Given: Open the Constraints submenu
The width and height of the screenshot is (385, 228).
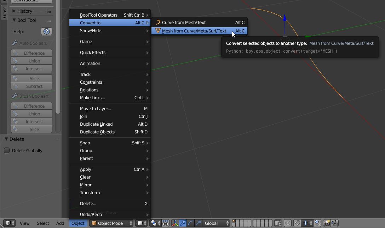Looking at the screenshot, I should point(110,82).
